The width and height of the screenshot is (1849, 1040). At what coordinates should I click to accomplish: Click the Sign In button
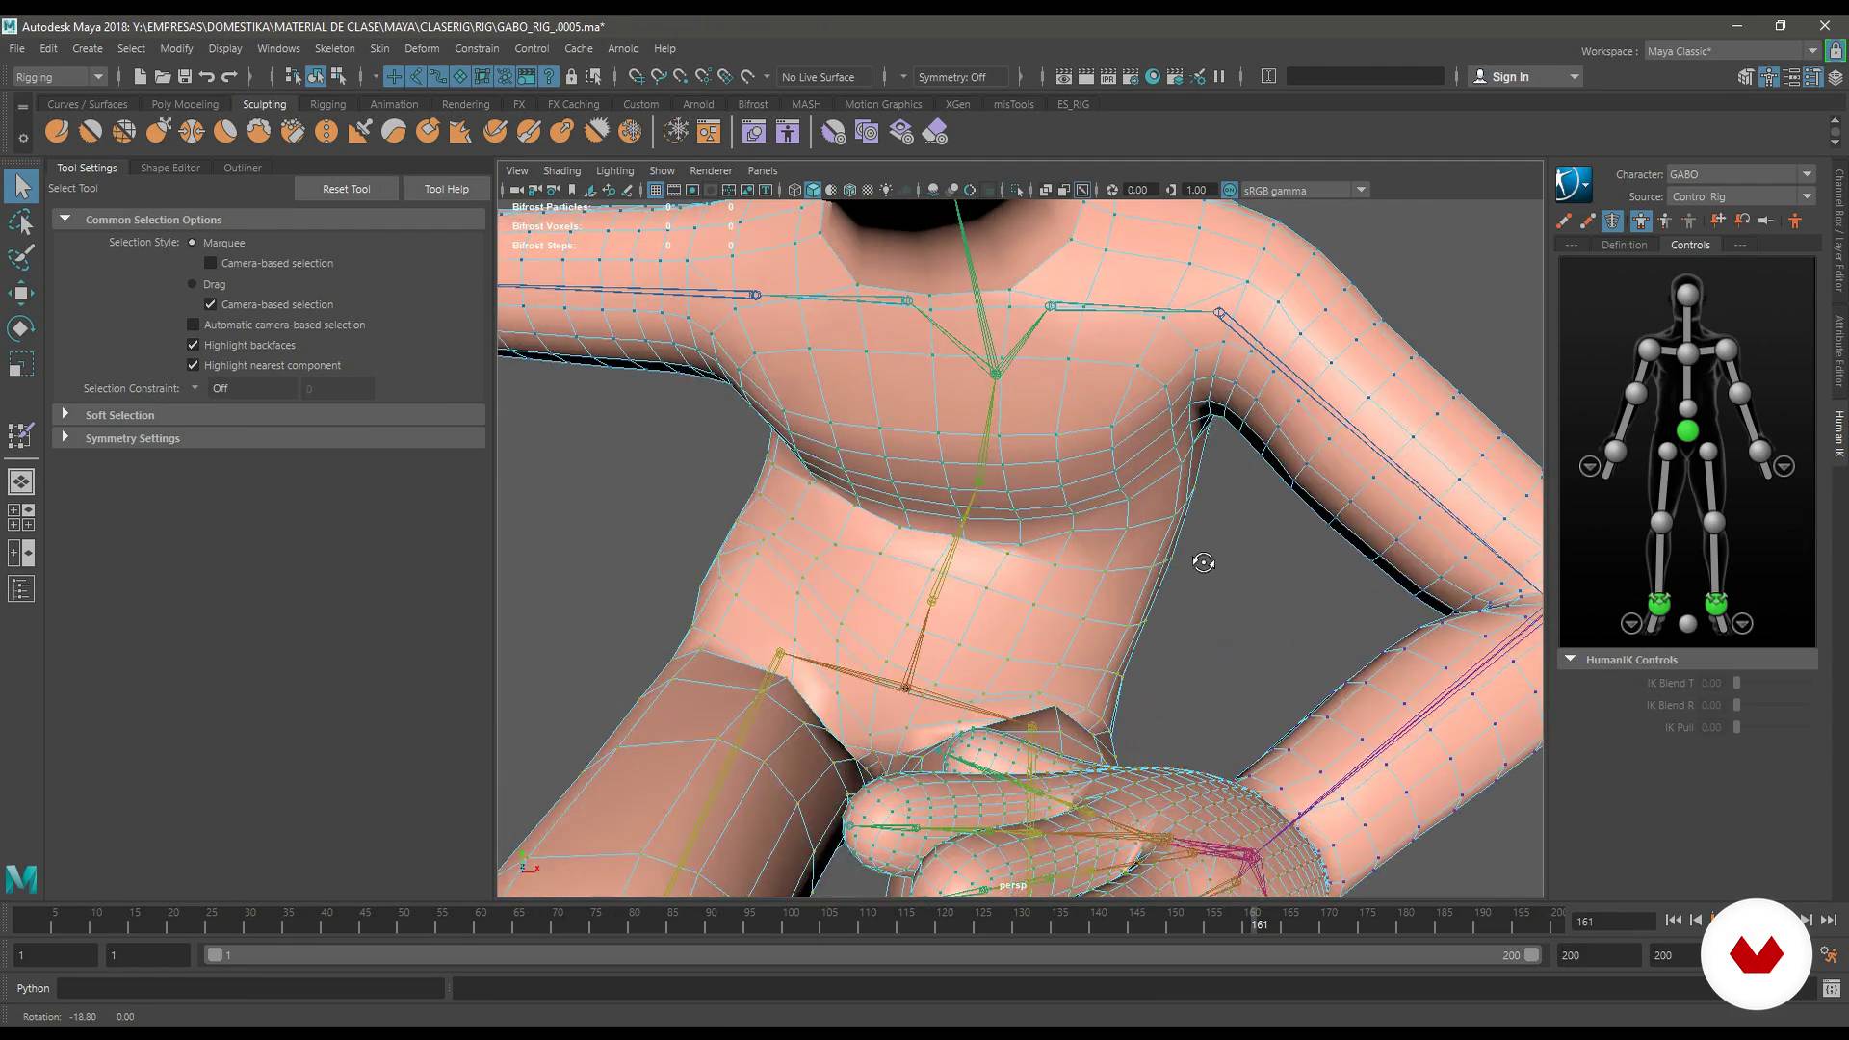[1525, 77]
